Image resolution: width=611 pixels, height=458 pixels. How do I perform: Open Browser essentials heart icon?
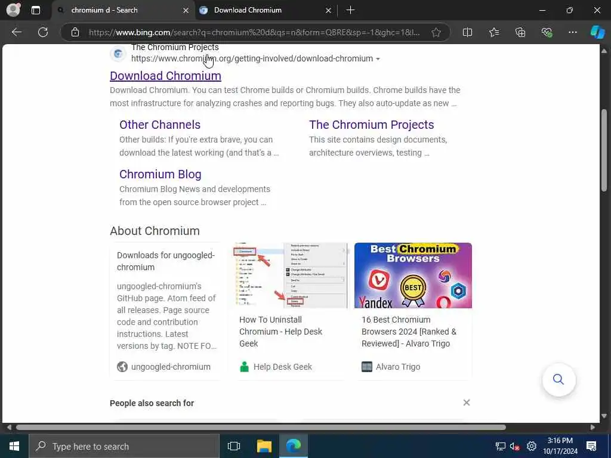(547, 32)
